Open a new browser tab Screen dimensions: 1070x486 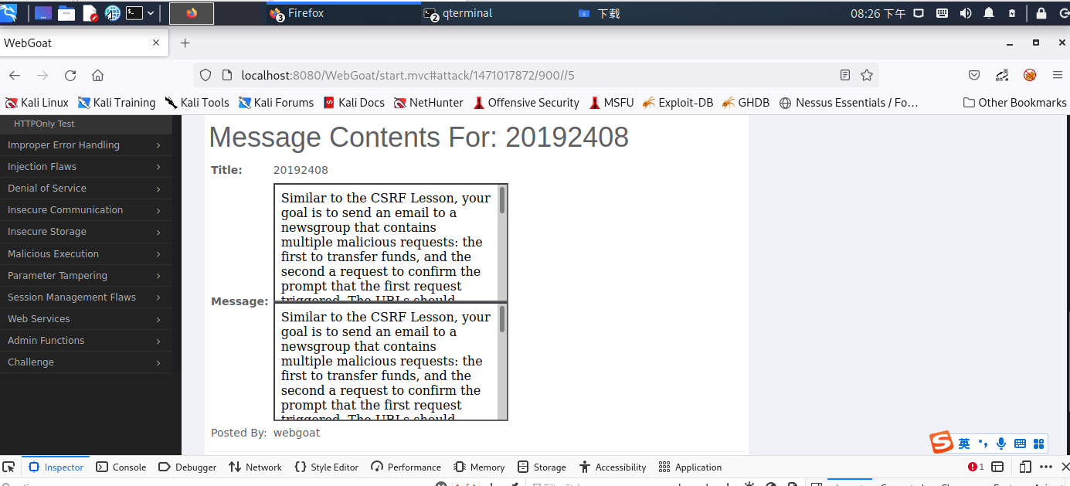185,43
